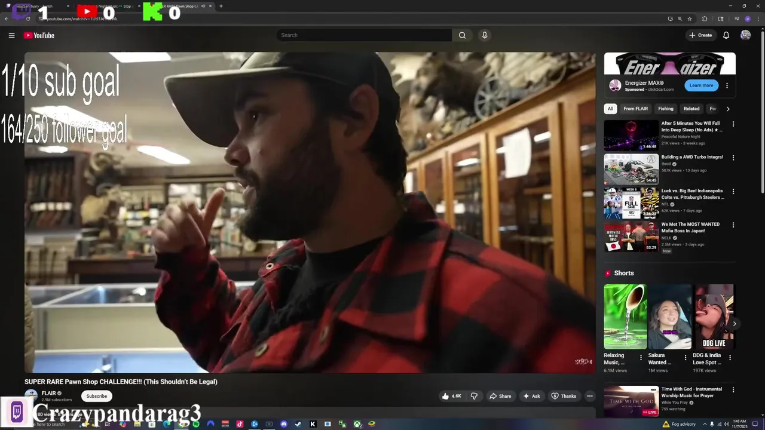This screenshot has width=765, height=430.
Task: Click the YouTube Create button
Action: coord(700,35)
